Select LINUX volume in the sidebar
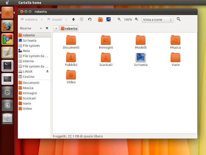 coord(32,71)
